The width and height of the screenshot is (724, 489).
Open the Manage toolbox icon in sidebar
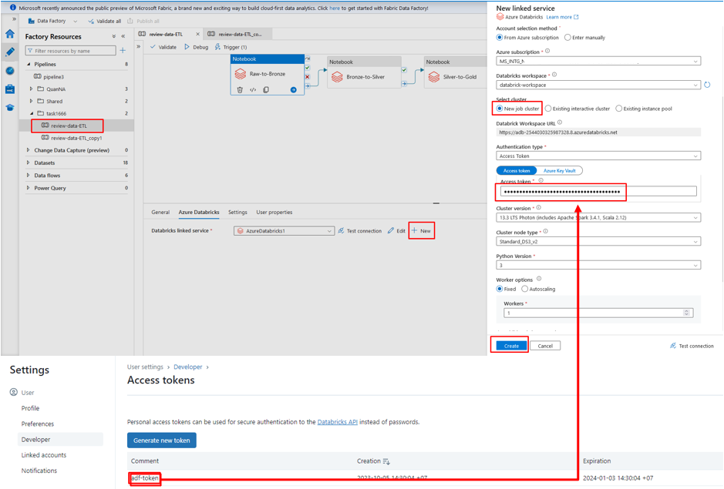10,89
